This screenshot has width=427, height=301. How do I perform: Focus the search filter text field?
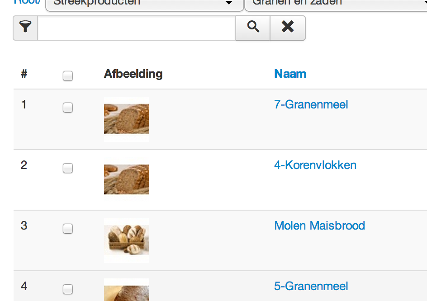click(x=137, y=28)
